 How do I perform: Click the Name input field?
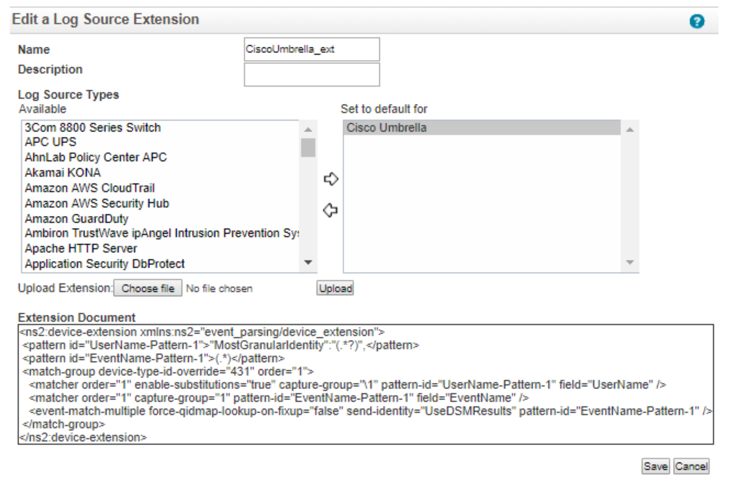pyautogui.click(x=312, y=49)
